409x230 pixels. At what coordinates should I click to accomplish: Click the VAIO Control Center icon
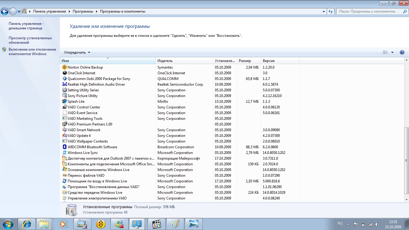pos(64,107)
